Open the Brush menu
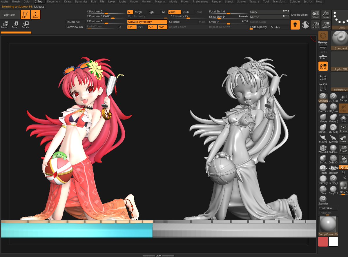 tap(16, 1)
